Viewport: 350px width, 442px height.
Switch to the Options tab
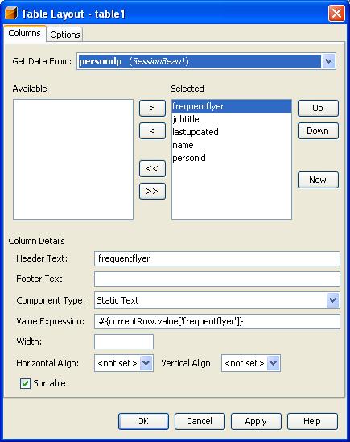pos(65,35)
